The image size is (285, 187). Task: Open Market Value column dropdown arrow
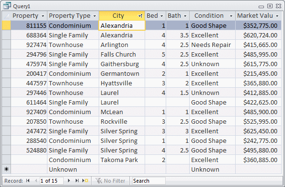point(277,16)
